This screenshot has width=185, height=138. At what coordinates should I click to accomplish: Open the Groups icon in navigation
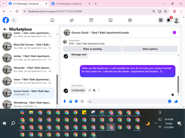pos(130,20)
